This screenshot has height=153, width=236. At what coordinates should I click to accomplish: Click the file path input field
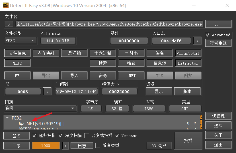point(109,24)
